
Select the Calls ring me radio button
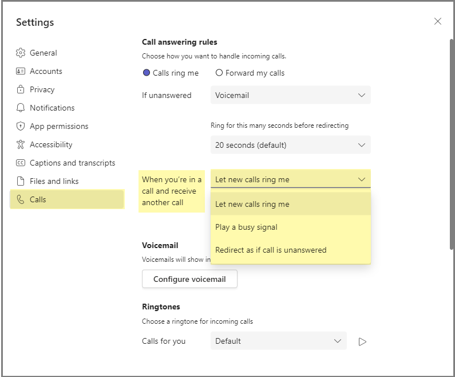click(x=147, y=73)
